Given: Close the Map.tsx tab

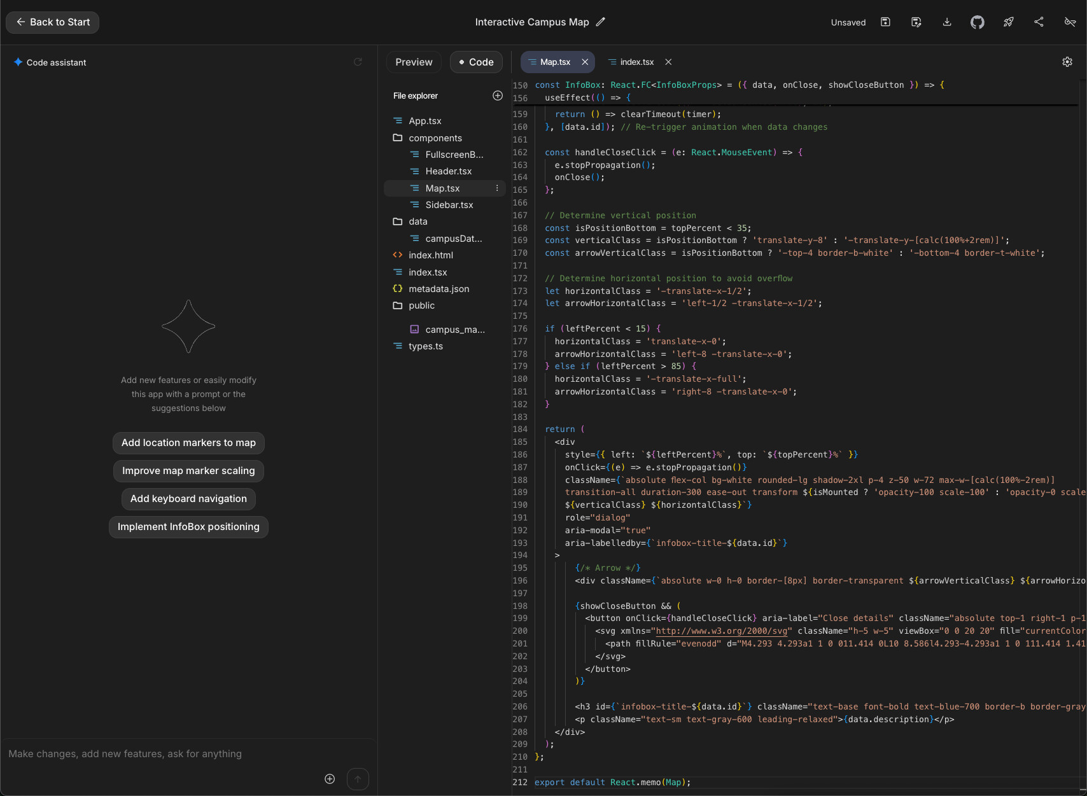Looking at the screenshot, I should point(585,62).
